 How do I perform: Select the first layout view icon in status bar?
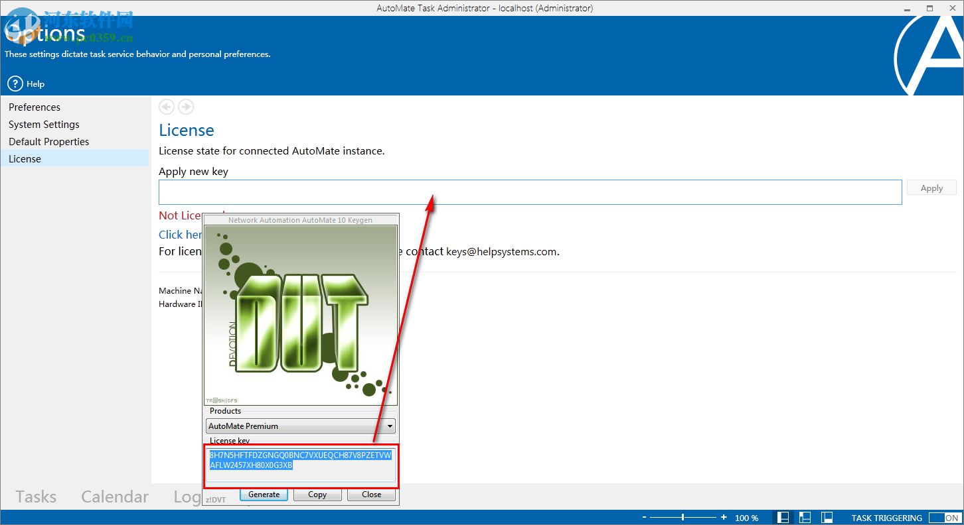tap(784, 518)
